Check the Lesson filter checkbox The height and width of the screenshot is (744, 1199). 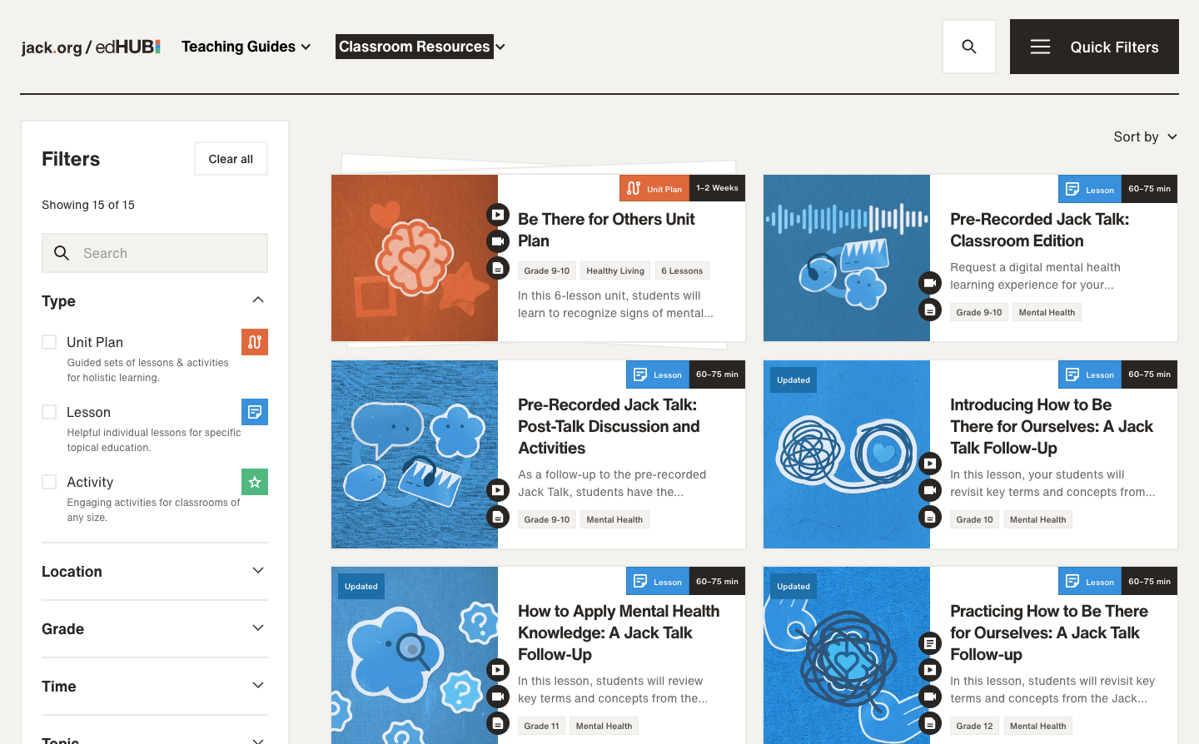(49, 412)
